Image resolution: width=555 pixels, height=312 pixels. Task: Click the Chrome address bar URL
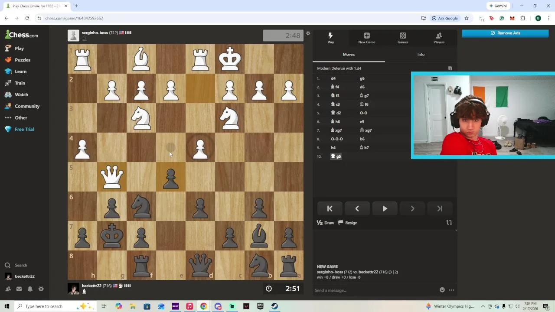[74, 18]
